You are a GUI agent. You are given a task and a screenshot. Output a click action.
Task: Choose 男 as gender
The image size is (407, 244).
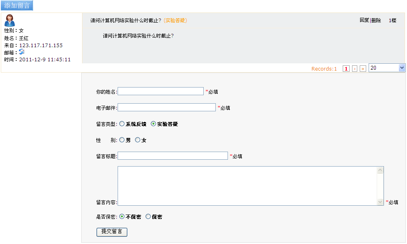[x=122, y=140]
